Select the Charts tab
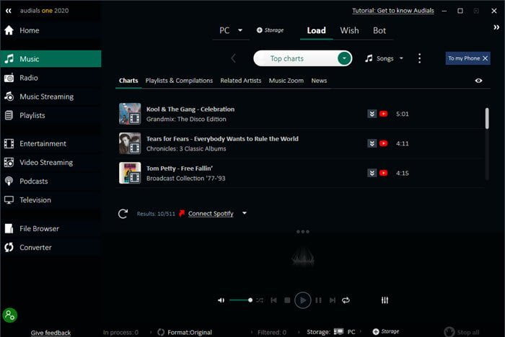Viewport: 505px width, 337px height. pyautogui.click(x=128, y=81)
